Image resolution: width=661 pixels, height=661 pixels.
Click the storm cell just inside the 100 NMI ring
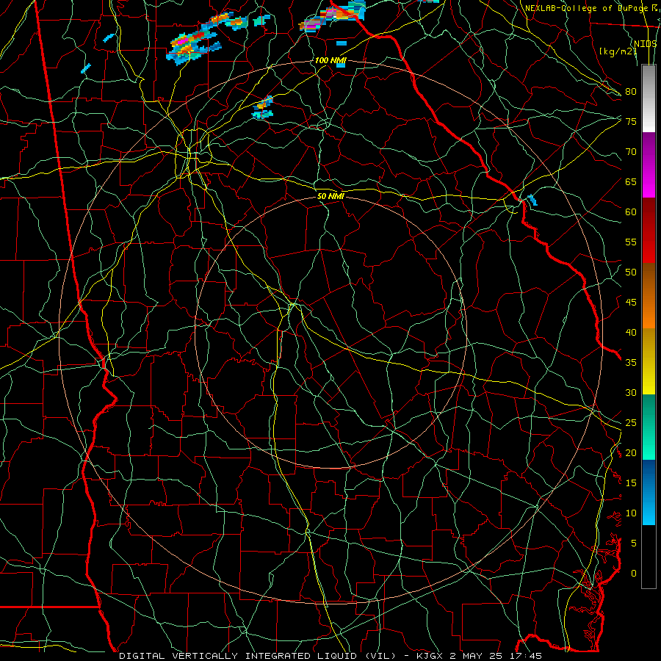click(263, 109)
